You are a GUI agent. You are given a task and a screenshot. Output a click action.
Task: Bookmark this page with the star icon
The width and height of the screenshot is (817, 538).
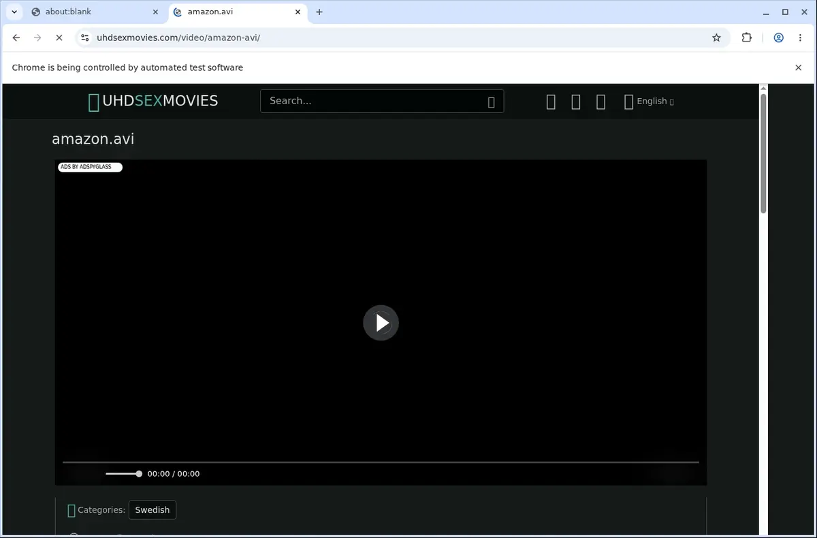[x=716, y=37]
